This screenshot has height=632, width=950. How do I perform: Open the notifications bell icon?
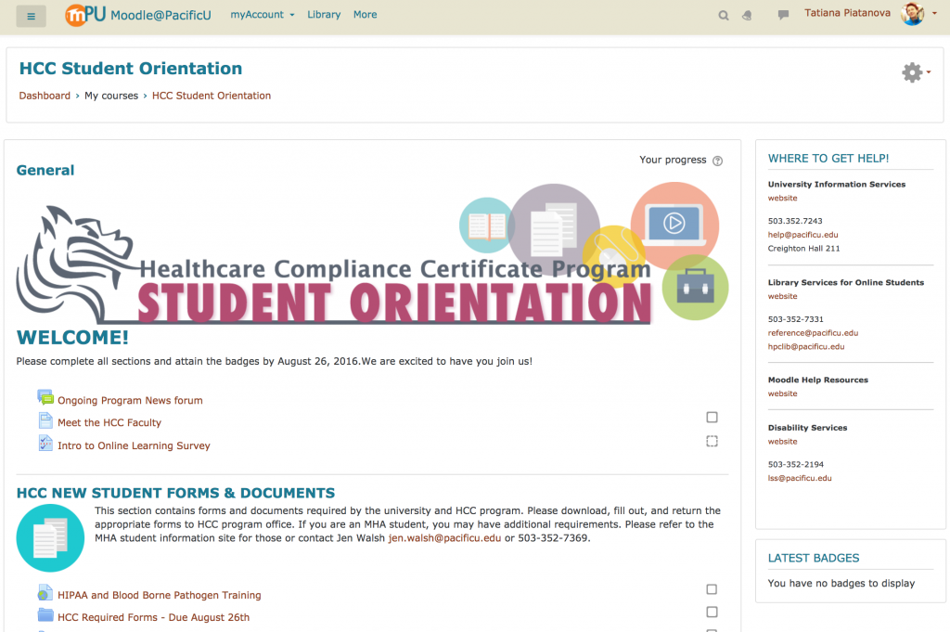(x=748, y=16)
